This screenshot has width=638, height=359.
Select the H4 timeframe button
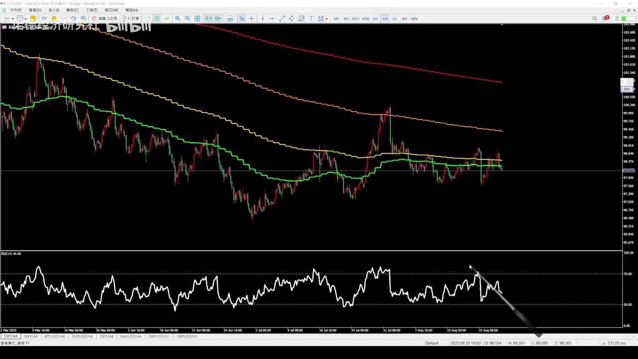(x=385, y=19)
